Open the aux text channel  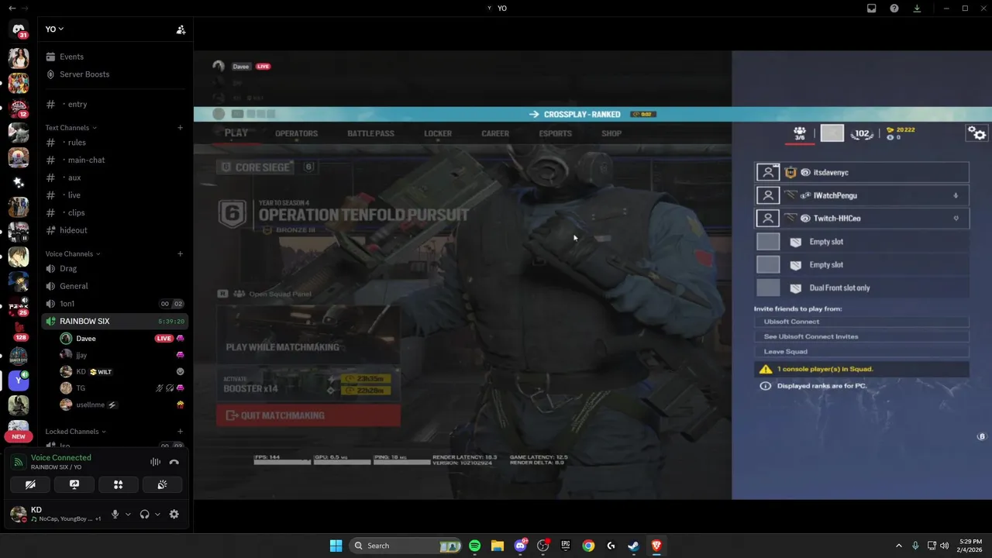(115, 177)
